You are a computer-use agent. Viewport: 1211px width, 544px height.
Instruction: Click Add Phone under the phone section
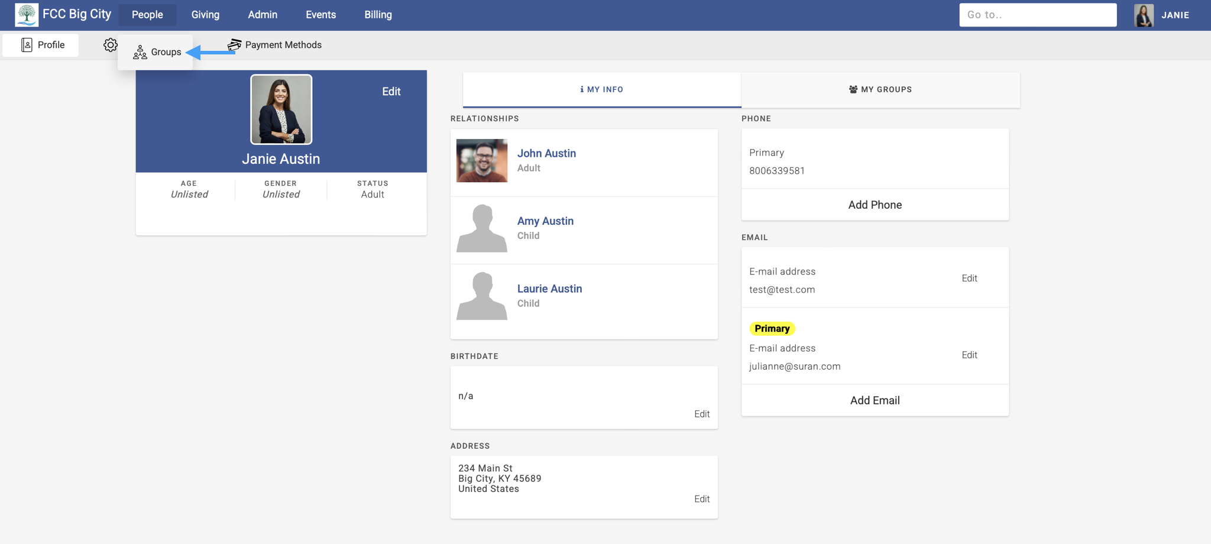tap(875, 205)
